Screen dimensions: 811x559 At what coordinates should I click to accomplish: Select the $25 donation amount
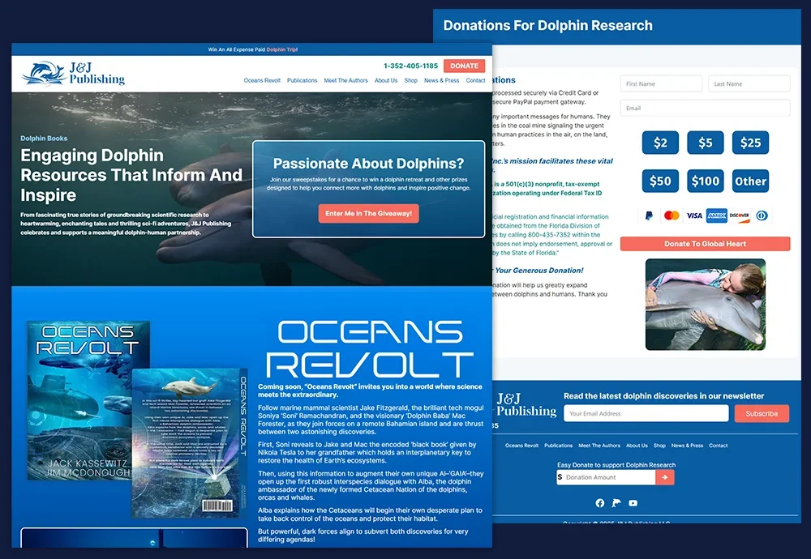[x=750, y=143]
